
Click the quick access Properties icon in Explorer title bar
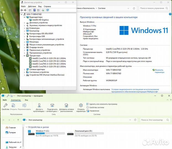(8, 96)
